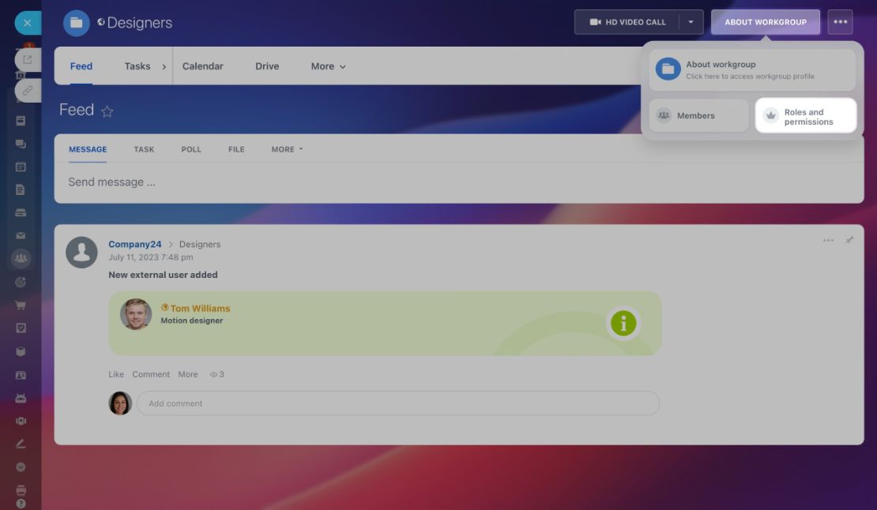
Task: Open the shopping cart icon in sidebar
Action: pos(21,305)
